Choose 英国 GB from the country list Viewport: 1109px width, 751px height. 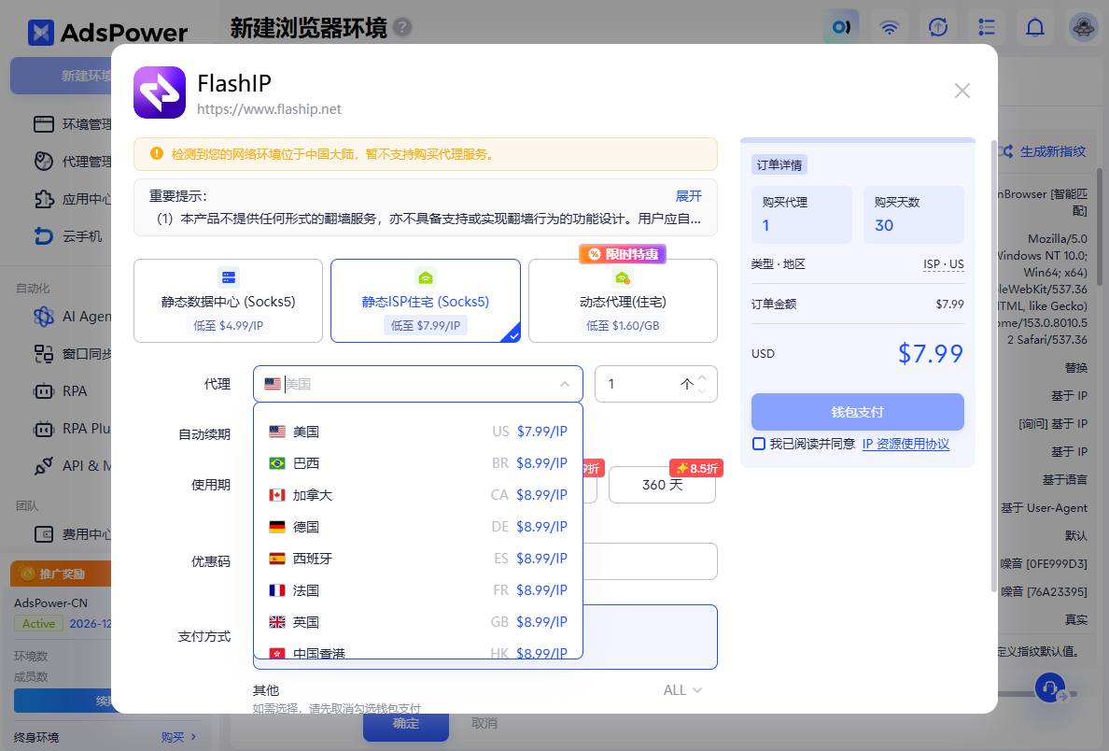tap(418, 622)
